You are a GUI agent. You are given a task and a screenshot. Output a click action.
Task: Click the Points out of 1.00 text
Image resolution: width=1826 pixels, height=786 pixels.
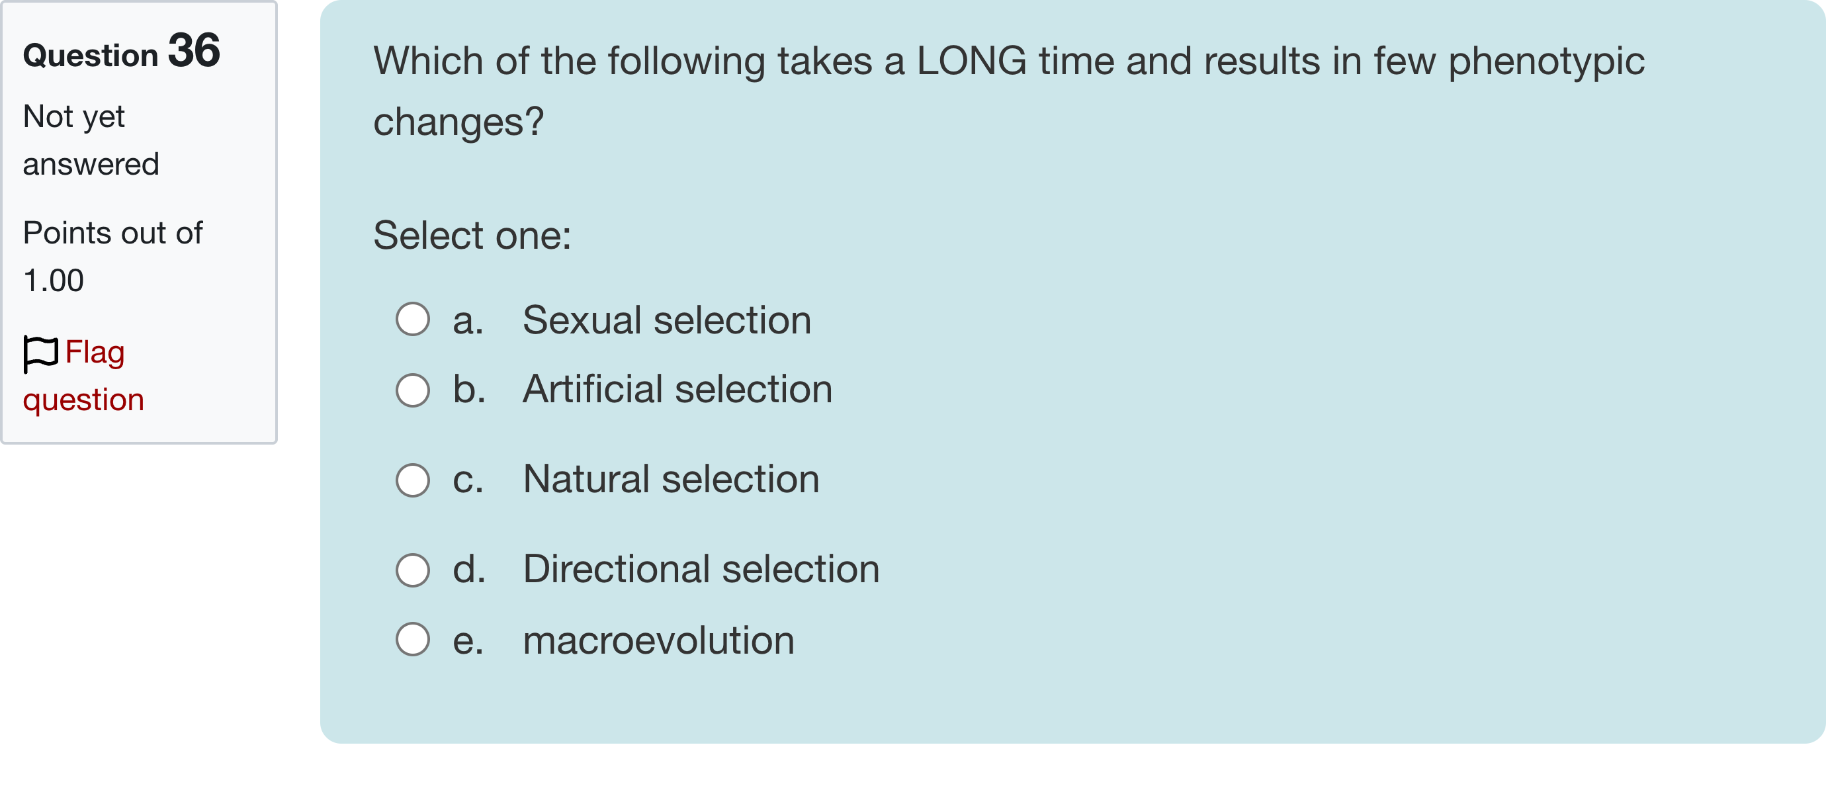coord(112,256)
